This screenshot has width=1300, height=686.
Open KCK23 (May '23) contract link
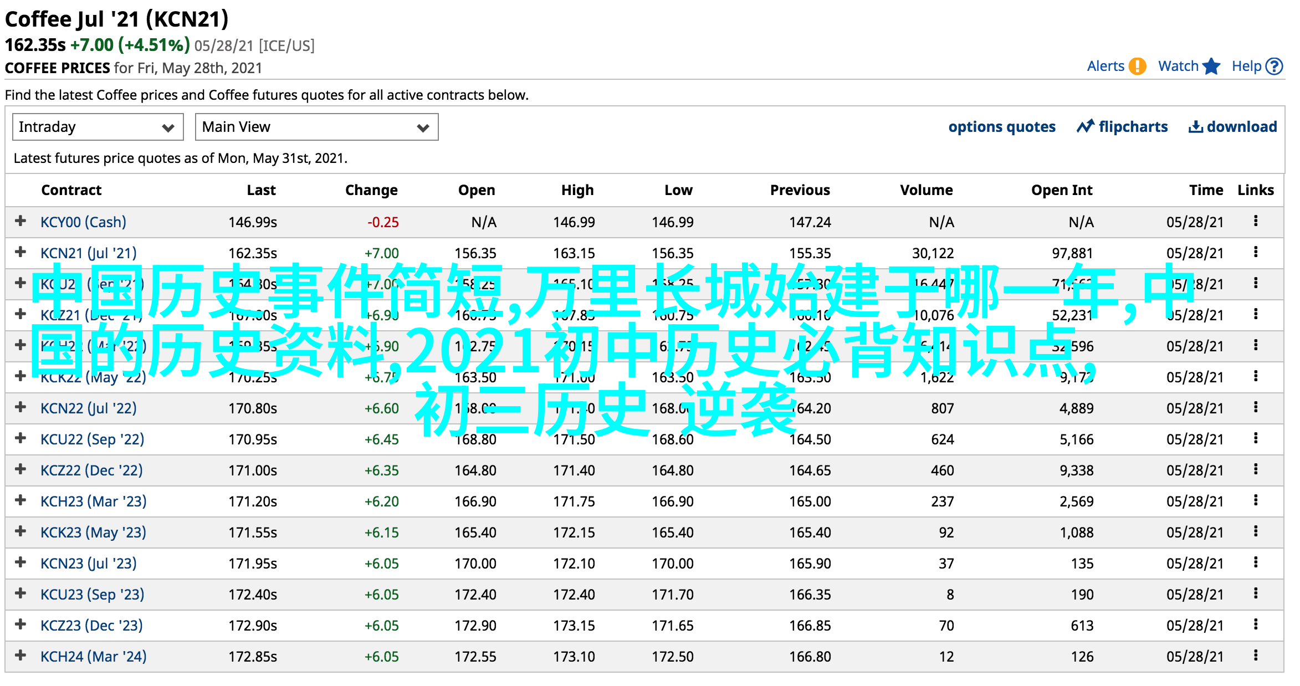tap(93, 533)
